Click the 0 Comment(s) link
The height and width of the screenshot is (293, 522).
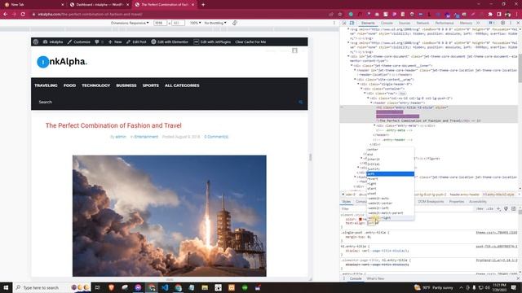(x=216, y=137)
